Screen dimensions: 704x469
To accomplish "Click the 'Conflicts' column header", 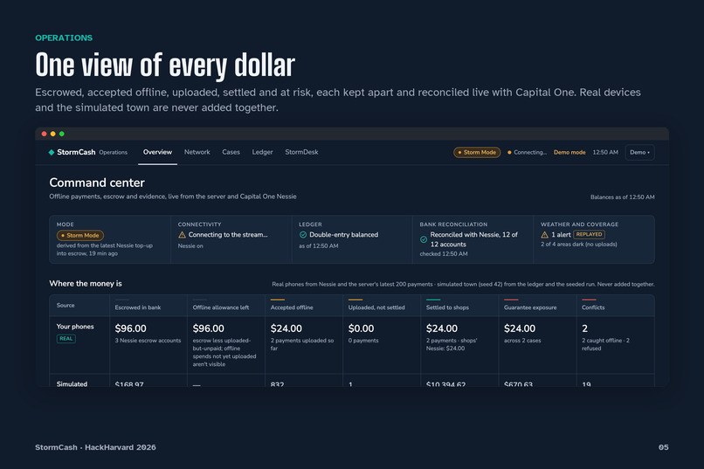I will [x=593, y=307].
